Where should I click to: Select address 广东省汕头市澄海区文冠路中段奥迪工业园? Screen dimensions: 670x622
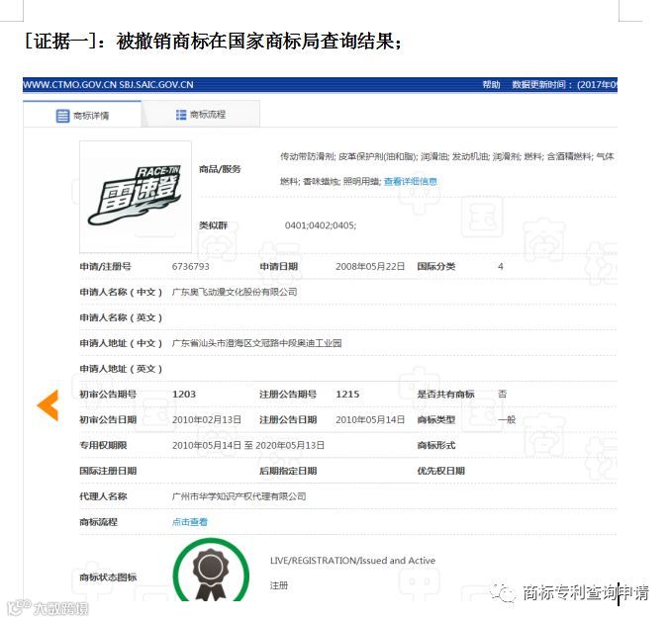click(x=256, y=343)
